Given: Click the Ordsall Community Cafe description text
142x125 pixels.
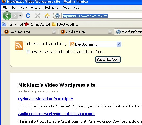Looking at the screenshot, I should pos(80,121).
